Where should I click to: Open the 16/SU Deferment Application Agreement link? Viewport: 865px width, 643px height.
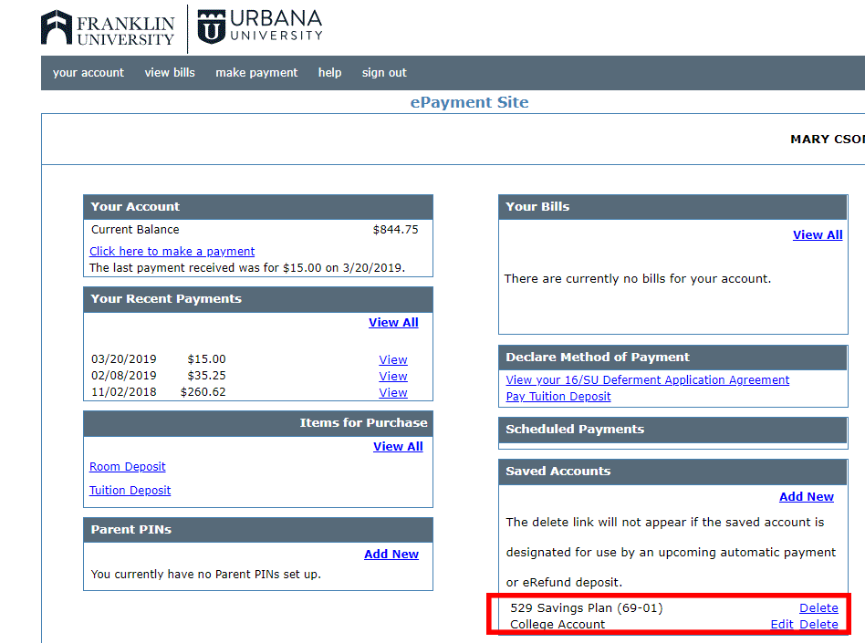coord(648,380)
